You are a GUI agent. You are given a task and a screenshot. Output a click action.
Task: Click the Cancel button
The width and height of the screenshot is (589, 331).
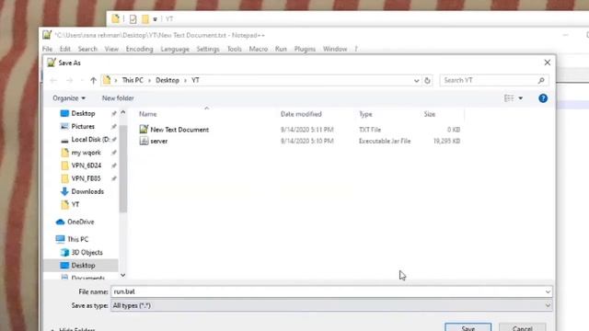tap(522, 327)
